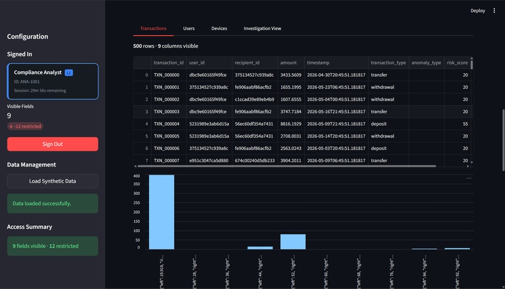The width and height of the screenshot is (505, 289).
Task: Click the main page vertical scrollbar
Action: [x=503, y=140]
